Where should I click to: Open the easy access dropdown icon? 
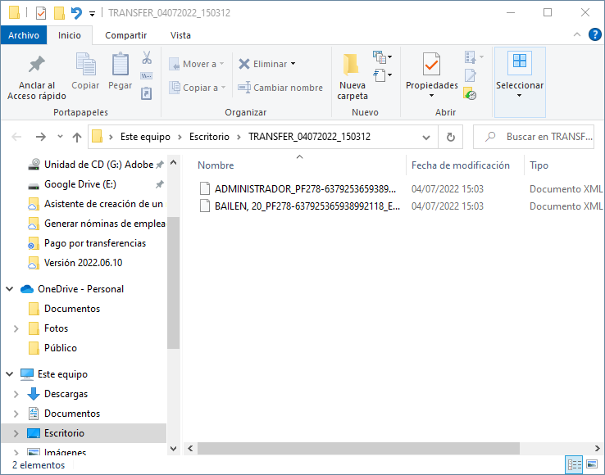point(382,75)
